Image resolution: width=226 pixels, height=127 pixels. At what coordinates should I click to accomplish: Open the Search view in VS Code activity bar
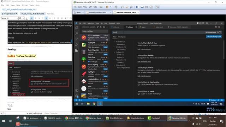pyautogui.click(x=77, y=33)
